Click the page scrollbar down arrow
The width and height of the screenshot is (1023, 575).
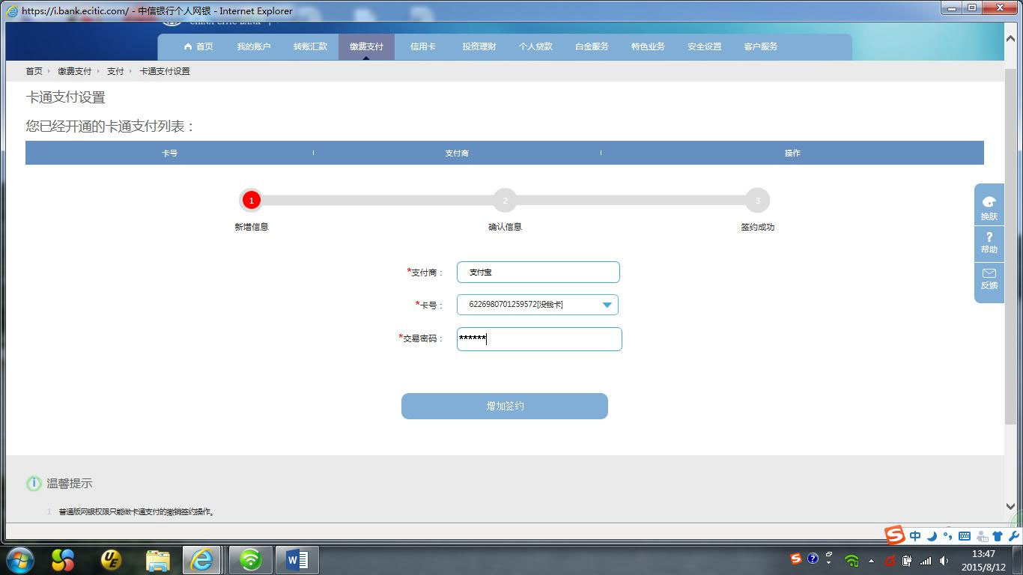[x=1010, y=507]
